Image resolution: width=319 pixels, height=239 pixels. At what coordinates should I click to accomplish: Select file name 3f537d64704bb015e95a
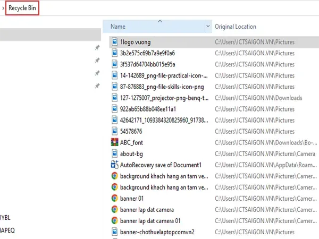147,64
